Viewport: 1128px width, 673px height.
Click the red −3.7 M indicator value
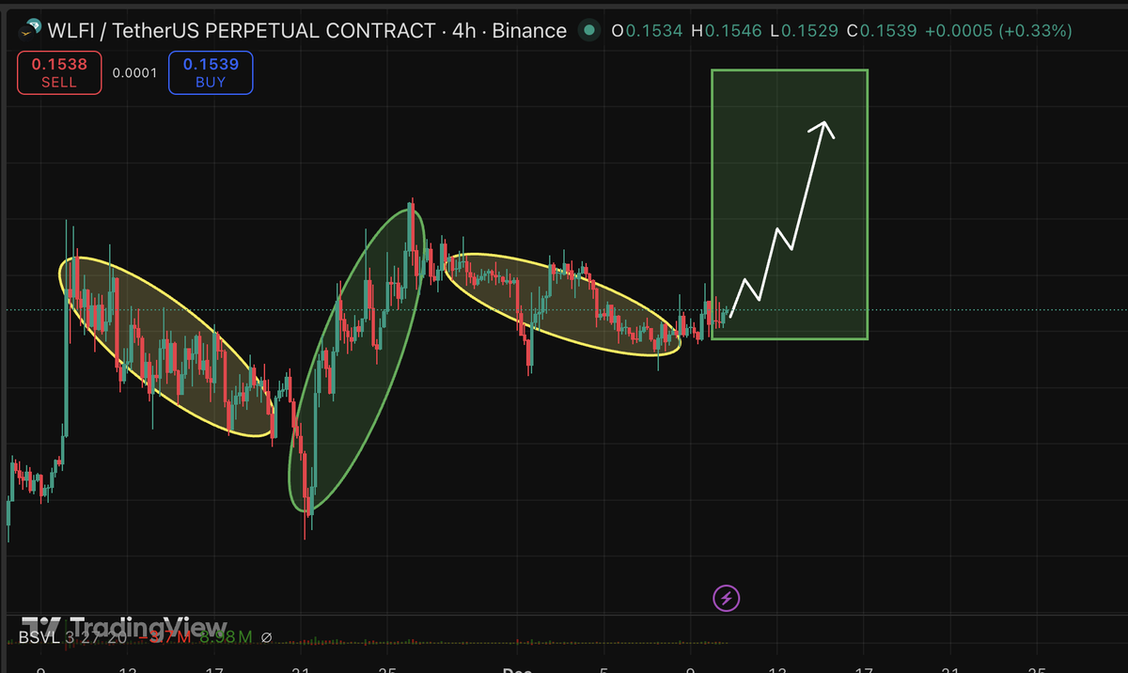[x=165, y=638]
